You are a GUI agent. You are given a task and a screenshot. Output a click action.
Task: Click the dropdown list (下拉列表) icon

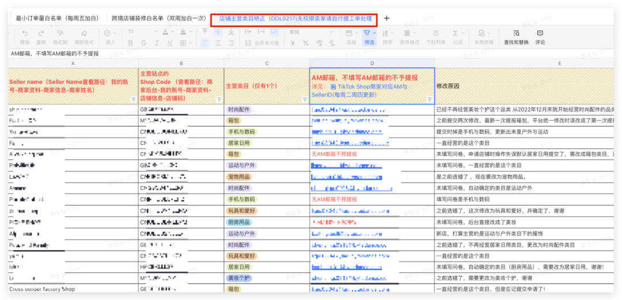click(436, 33)
